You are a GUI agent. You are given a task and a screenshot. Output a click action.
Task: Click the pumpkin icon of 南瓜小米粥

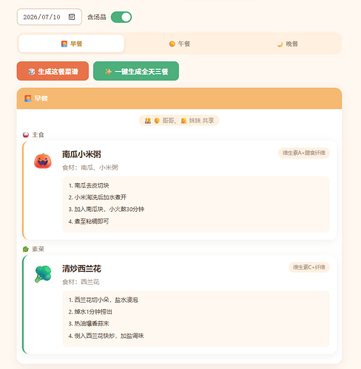click(x=43, y=161)
